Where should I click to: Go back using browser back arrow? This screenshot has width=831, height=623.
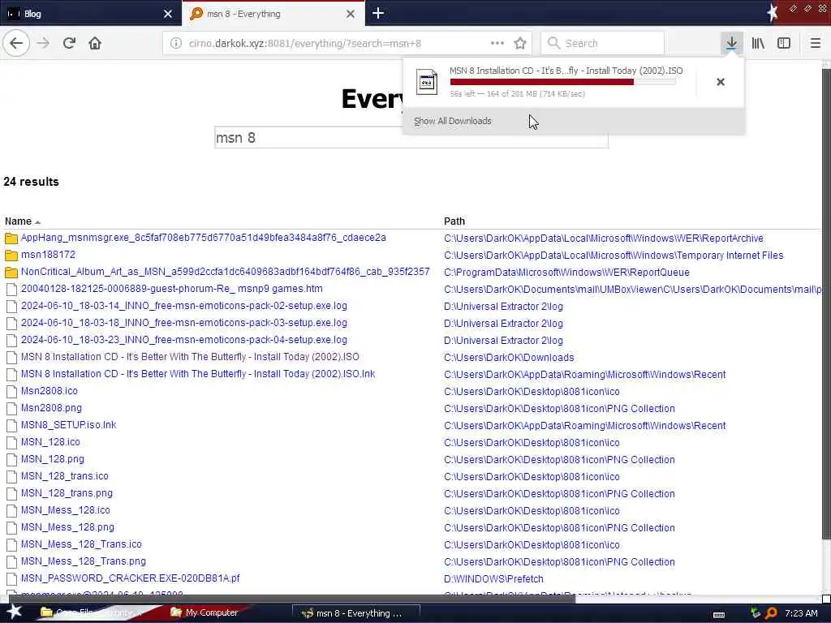(x=16, y=44)
